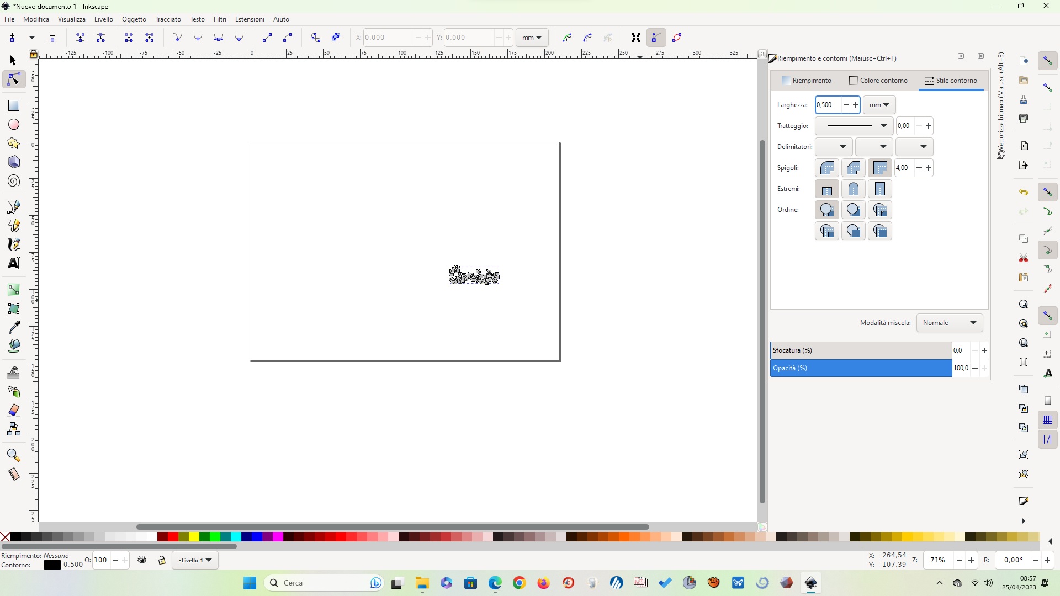Select the Spiral tool

point(14,182)
